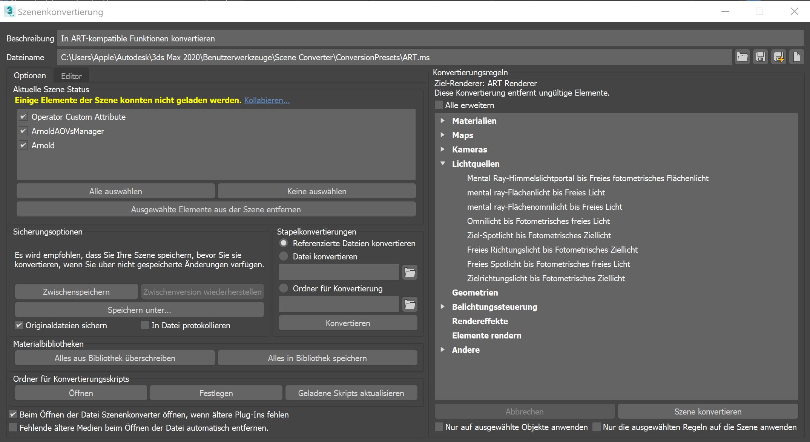Select mental ray-Flächenlicht bis Freies Licht rule

click(536, 192)
